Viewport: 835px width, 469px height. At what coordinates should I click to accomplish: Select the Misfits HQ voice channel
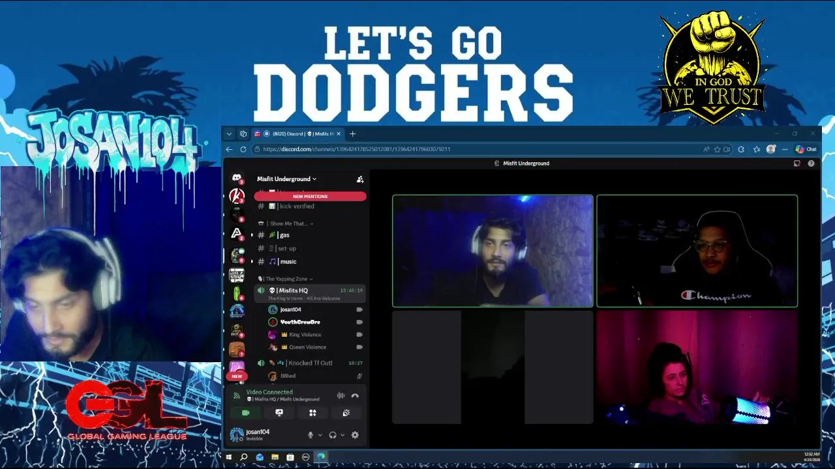click(x=310, y=294)
